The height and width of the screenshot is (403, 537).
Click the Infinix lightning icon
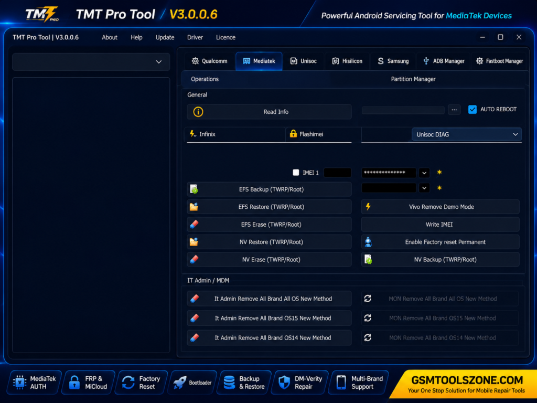coord(193,134)
